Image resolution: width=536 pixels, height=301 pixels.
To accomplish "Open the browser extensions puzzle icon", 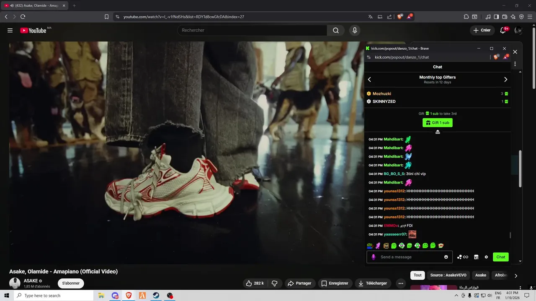I will pyautogui.click(x=466, y=17).
